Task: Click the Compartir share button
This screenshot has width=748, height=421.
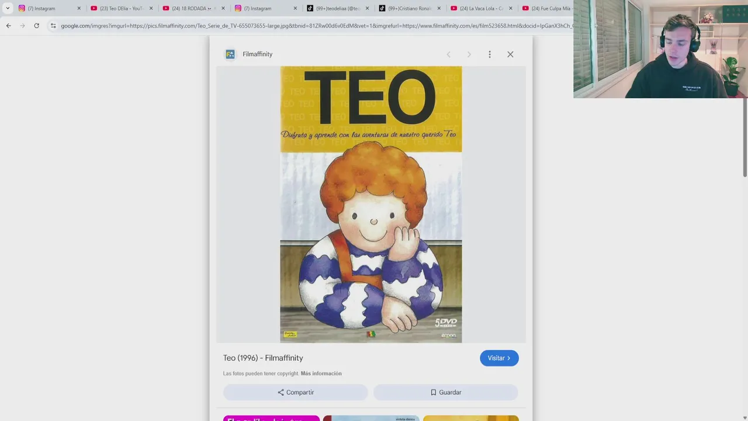Action: [x=296, y=392]
